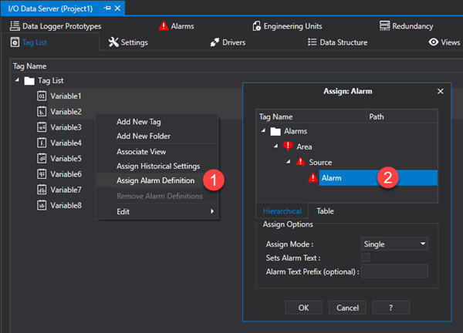
Task: Open the Assign Mode dropdown
Action: point(394,244)
